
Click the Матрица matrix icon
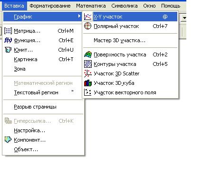(x=8, y=31)
